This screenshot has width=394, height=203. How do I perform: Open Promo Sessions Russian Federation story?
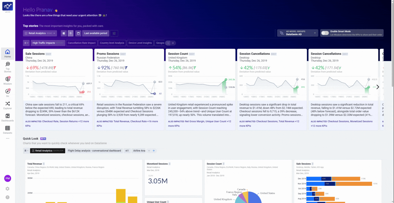tap(129, 89)
